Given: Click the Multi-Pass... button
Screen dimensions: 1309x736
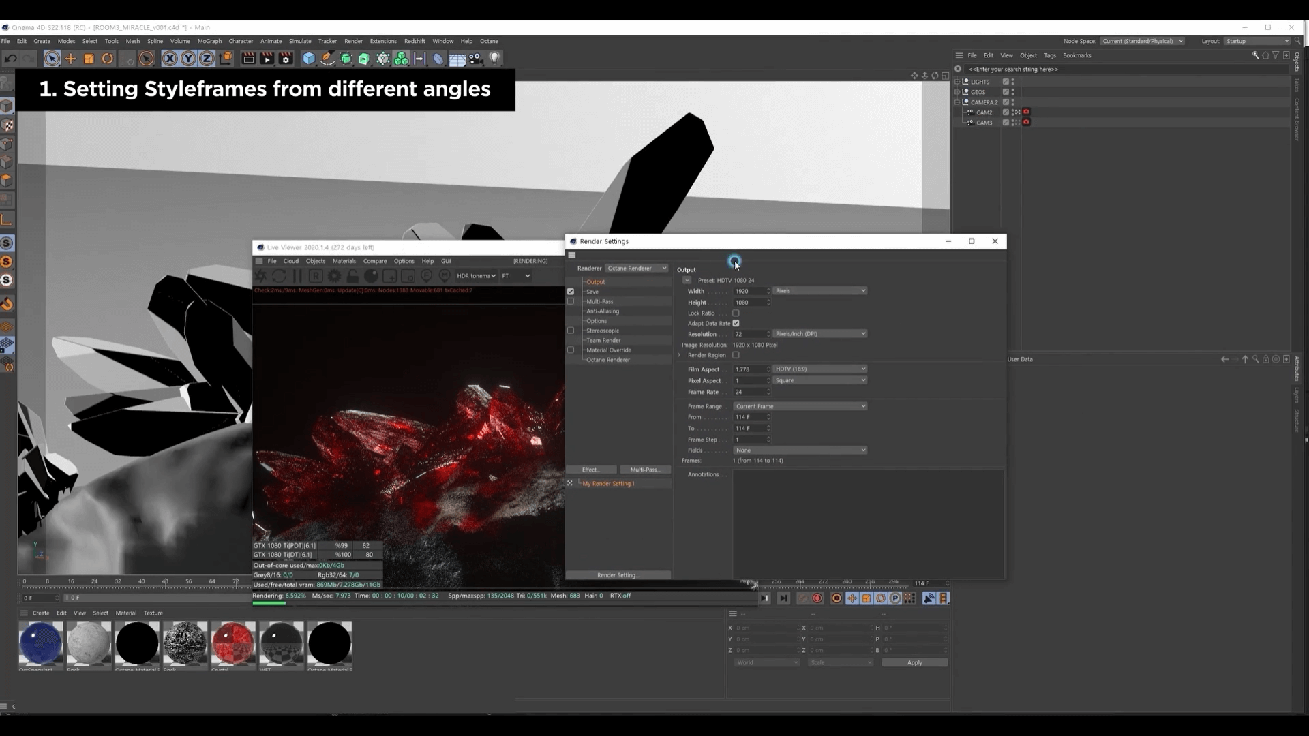Looking at the screenshot, I should coord(644,470).
